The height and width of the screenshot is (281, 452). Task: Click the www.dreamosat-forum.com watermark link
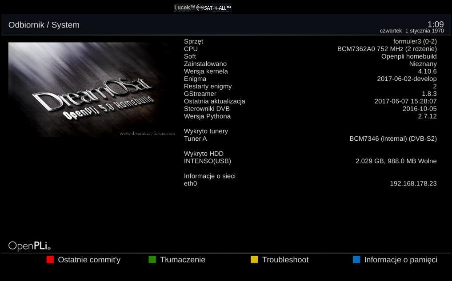[x=147, y=133]
